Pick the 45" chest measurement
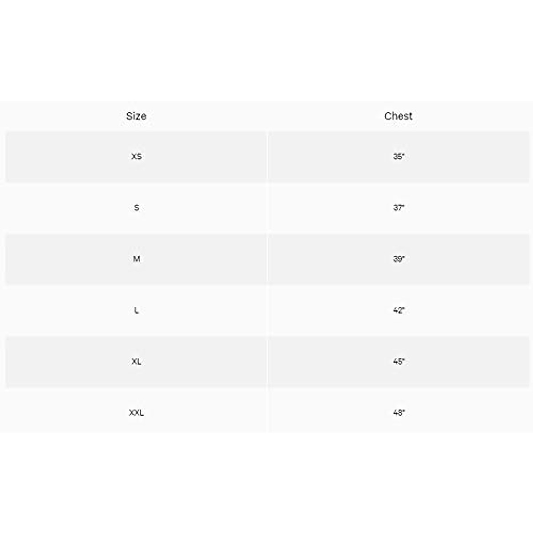Image resolution: width=533 pixels, height=533 pixels. (x=398, y=362)
